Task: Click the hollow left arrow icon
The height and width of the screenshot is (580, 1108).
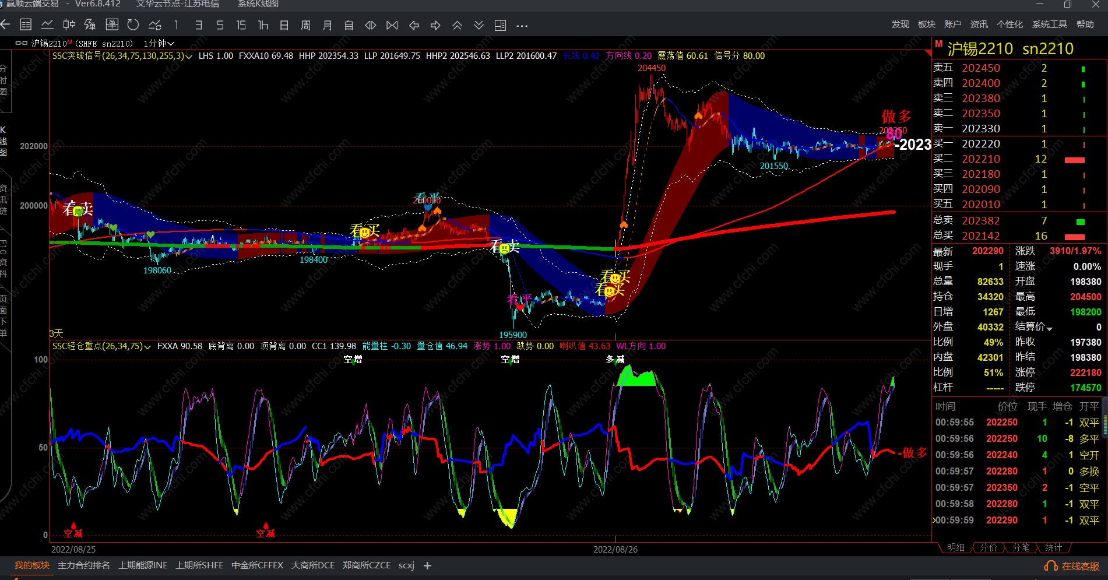Action: tap(414, 25)
